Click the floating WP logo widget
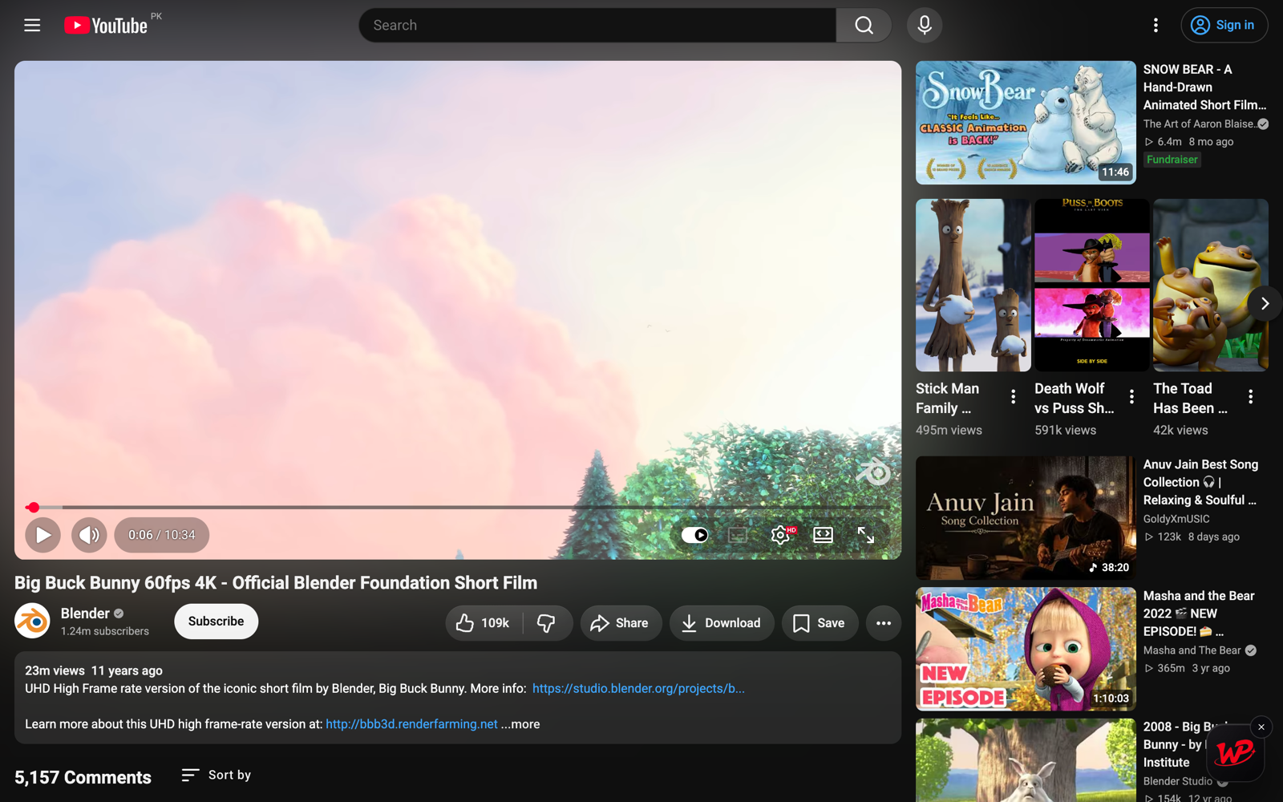Screen dimensions: 1283x802 [1235, 753]
